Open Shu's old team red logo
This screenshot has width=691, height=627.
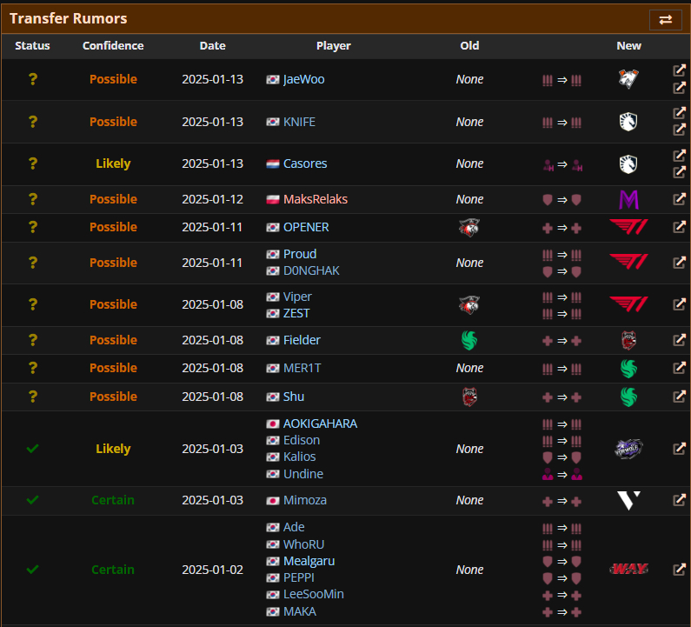(469, 397)
